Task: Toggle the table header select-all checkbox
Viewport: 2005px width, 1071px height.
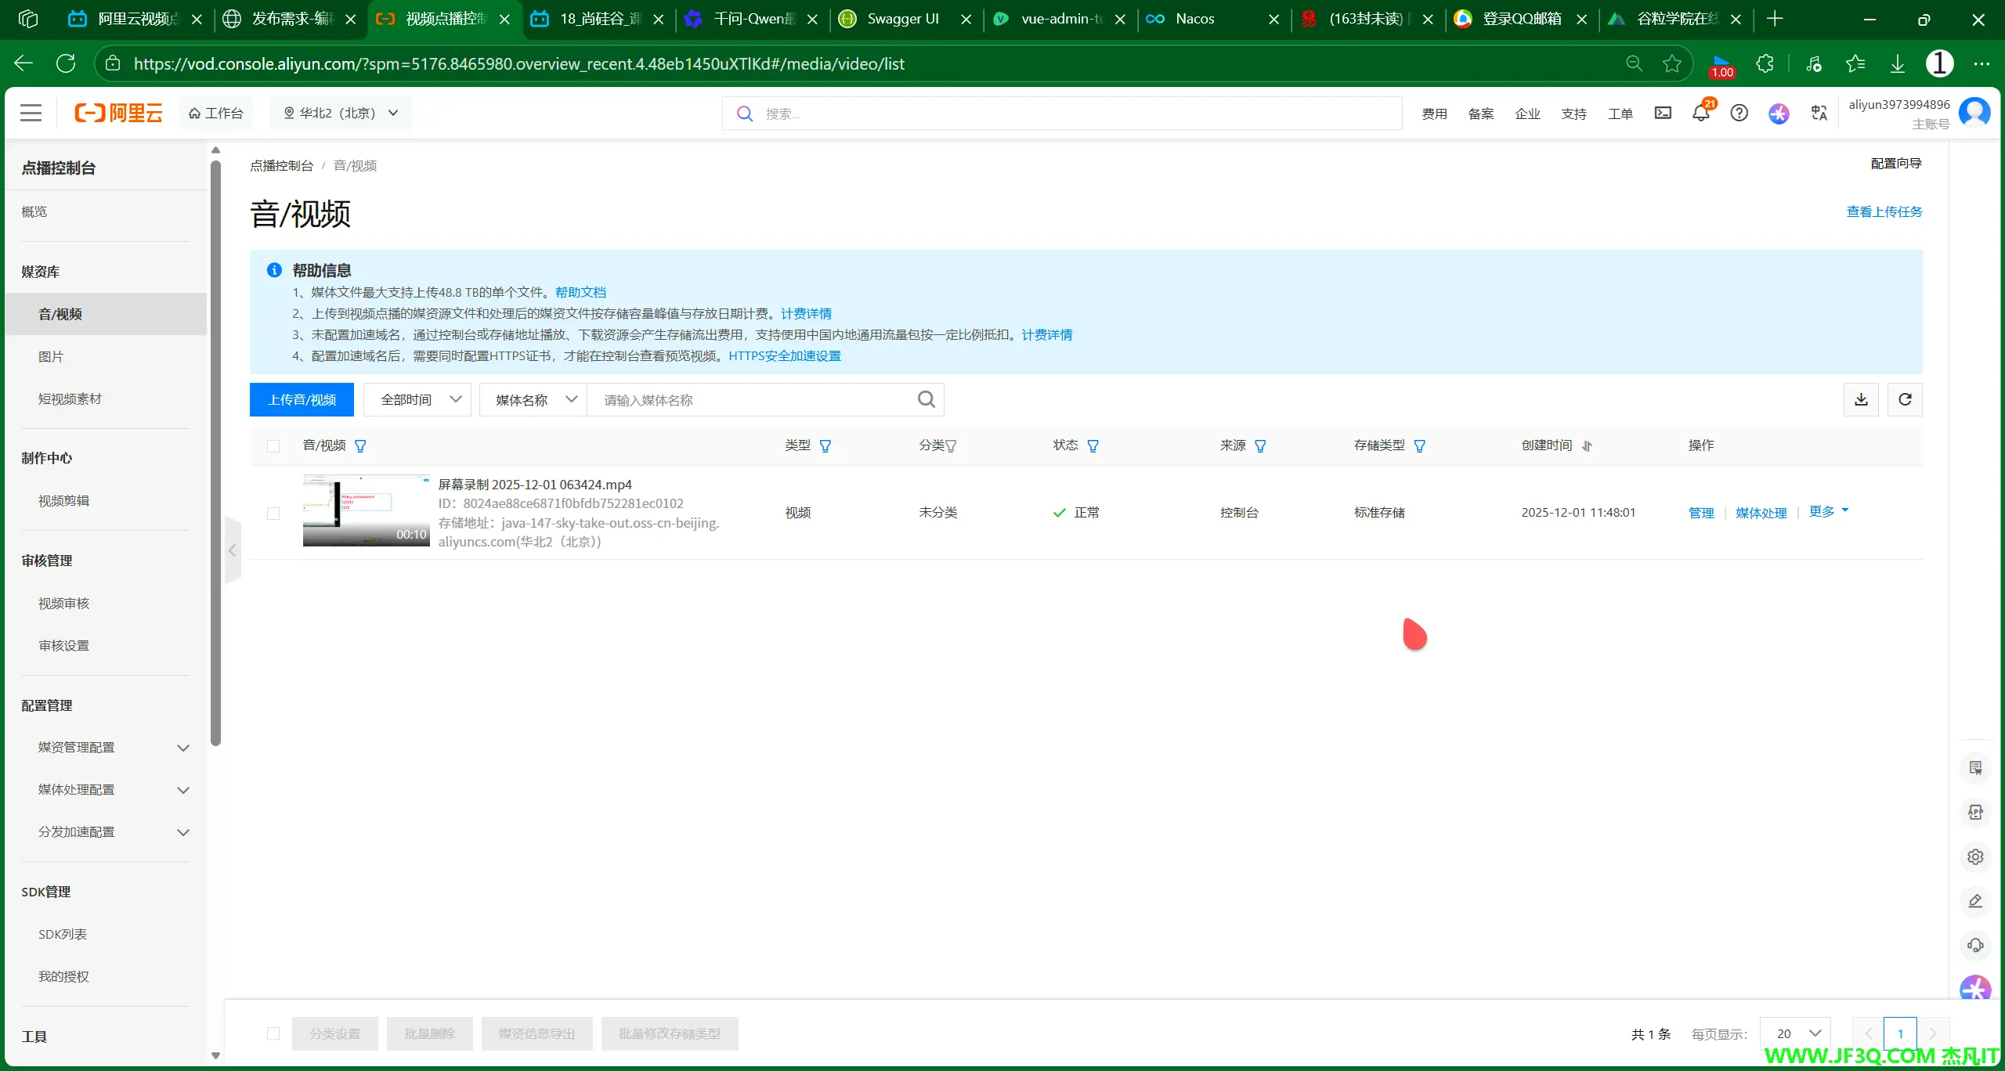Action: [273, 446]
